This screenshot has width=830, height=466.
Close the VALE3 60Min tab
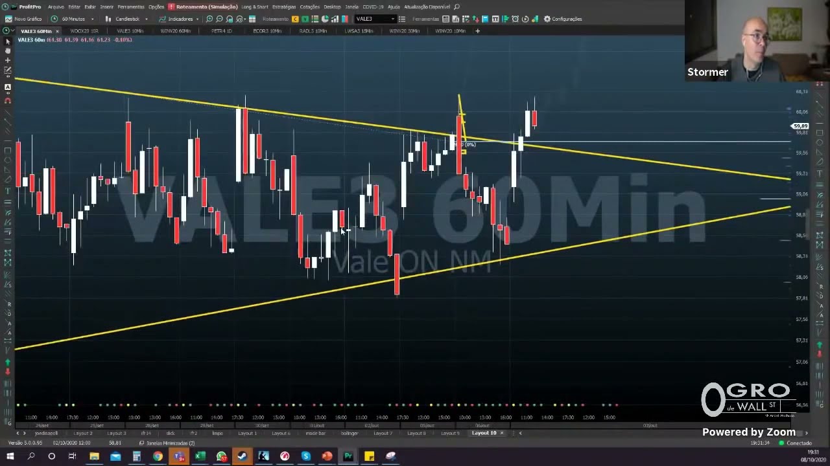57,31
